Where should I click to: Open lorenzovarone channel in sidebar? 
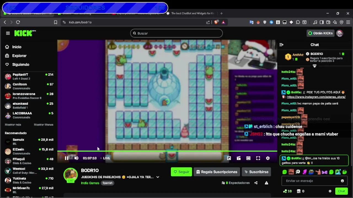pyautogui.click(x=29, y=96)
